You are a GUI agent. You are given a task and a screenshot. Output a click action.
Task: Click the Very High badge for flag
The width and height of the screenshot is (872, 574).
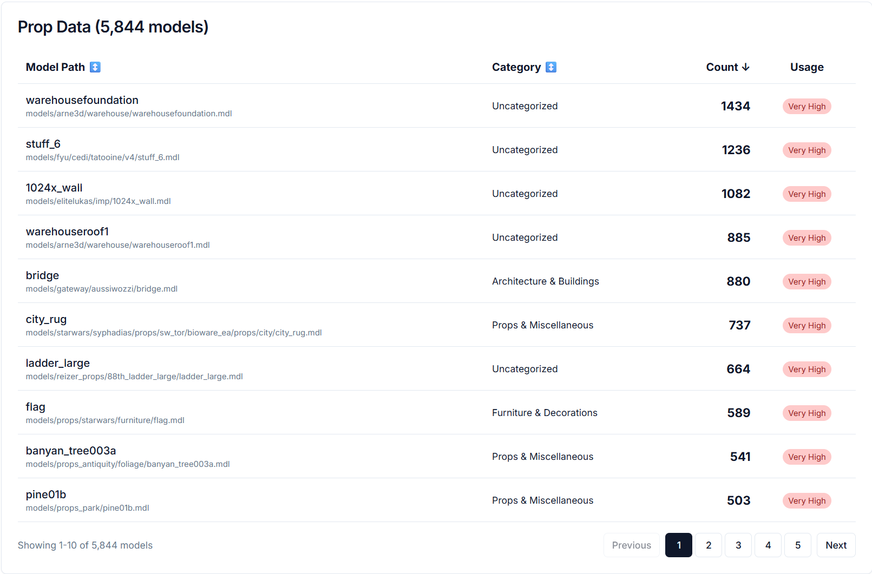pyautogui.click(x=807, y=413)
